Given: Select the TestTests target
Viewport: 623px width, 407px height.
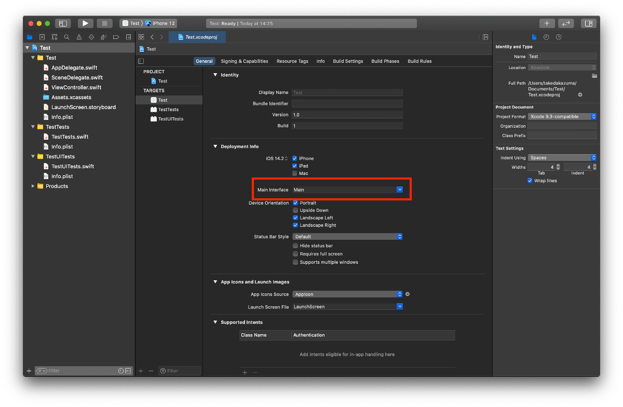Looking at the screenshot, I should [x=169, y=110].
